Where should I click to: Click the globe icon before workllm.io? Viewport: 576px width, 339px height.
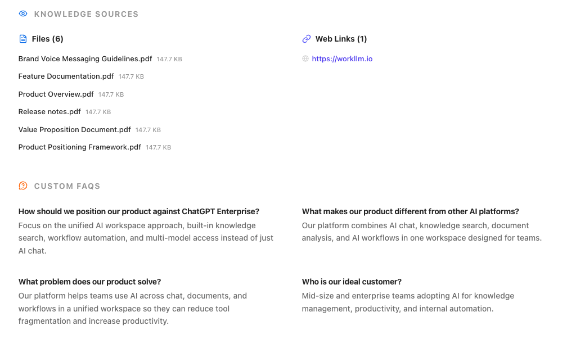point(305,58)
